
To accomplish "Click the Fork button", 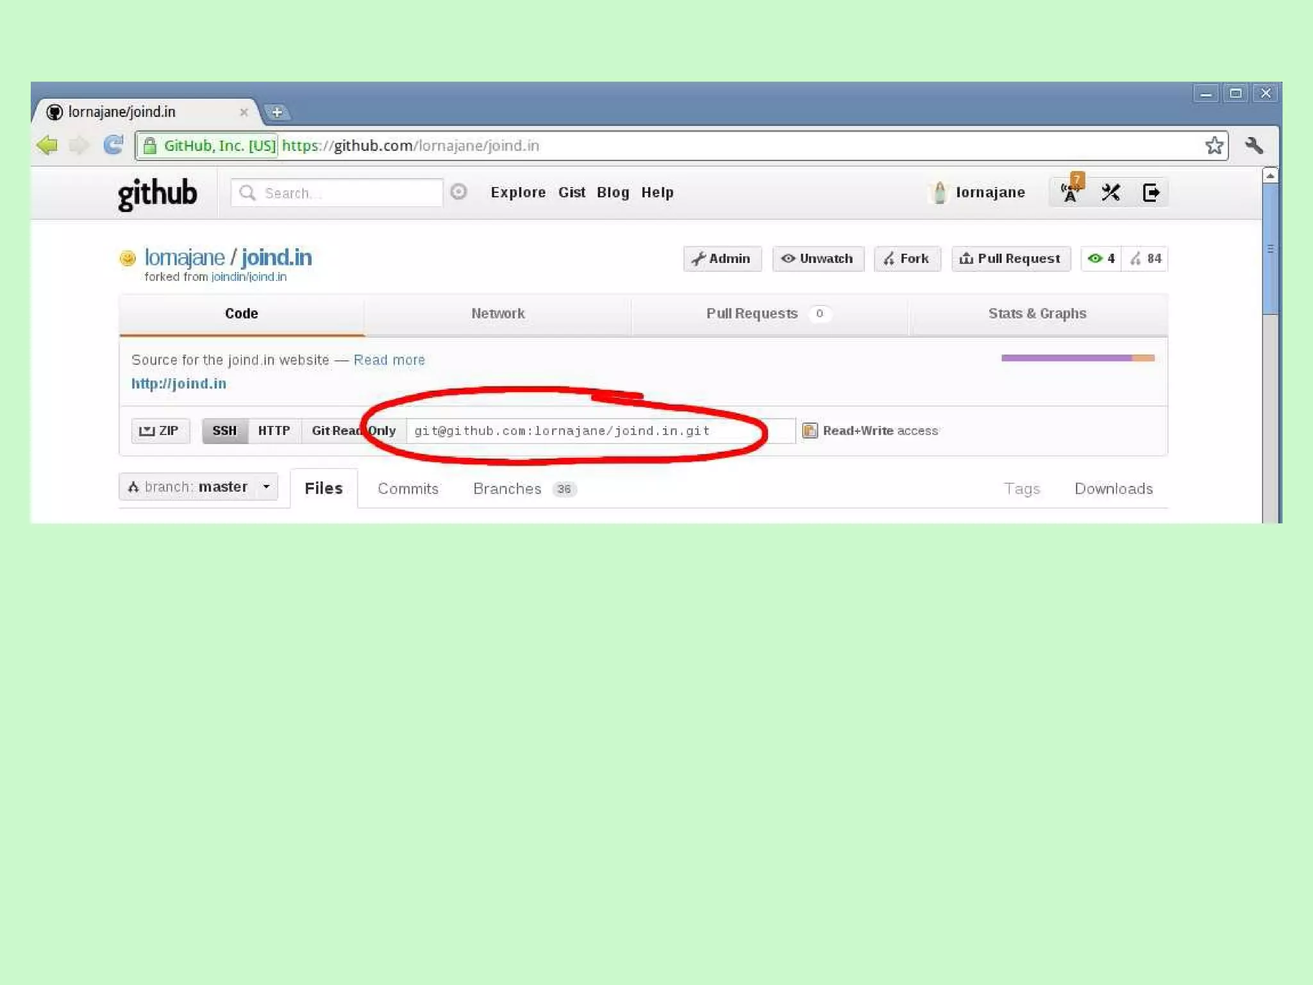I will pyautogui.click(x=907, y=258).
